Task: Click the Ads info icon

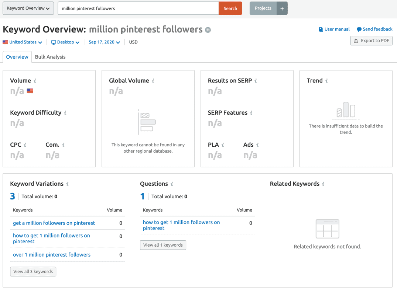Action: click(x=257, y=145)
